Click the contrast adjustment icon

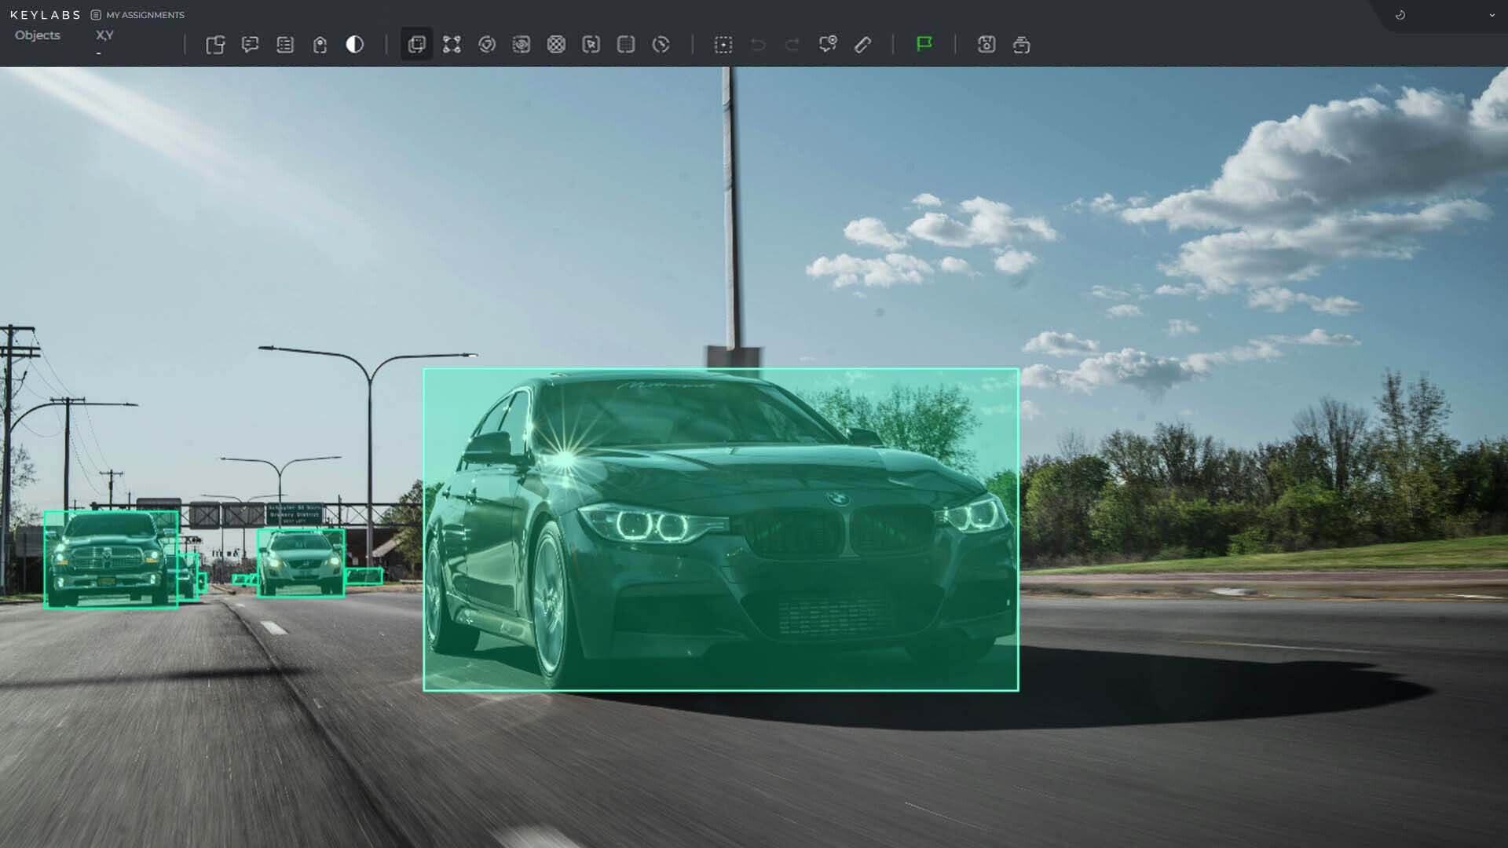tap(354, 45)
